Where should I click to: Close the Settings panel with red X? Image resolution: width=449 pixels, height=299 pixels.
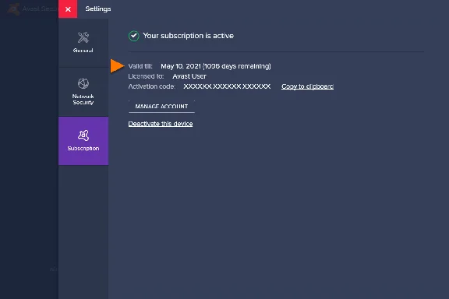pyautogui.click(x=68, y=9)
